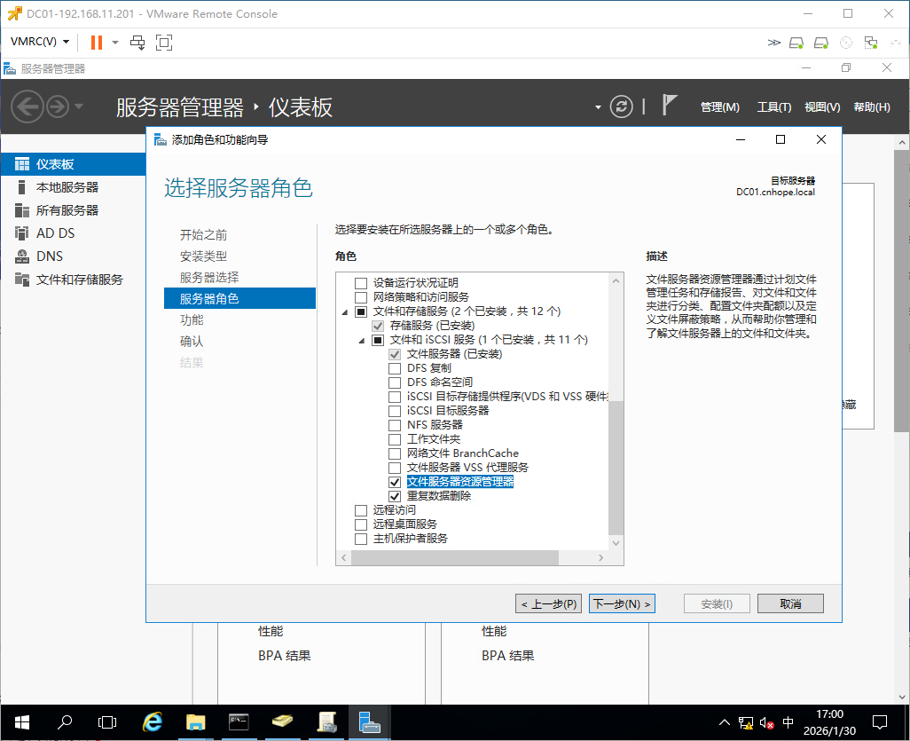Check 设备运行状况证明 role

tap(361, 283)
